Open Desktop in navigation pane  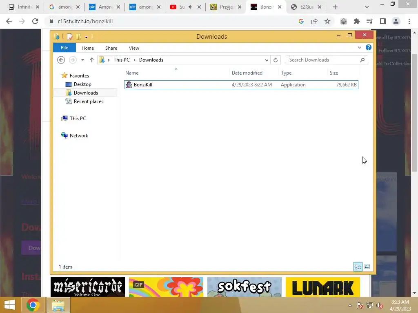tap(82, 84)
